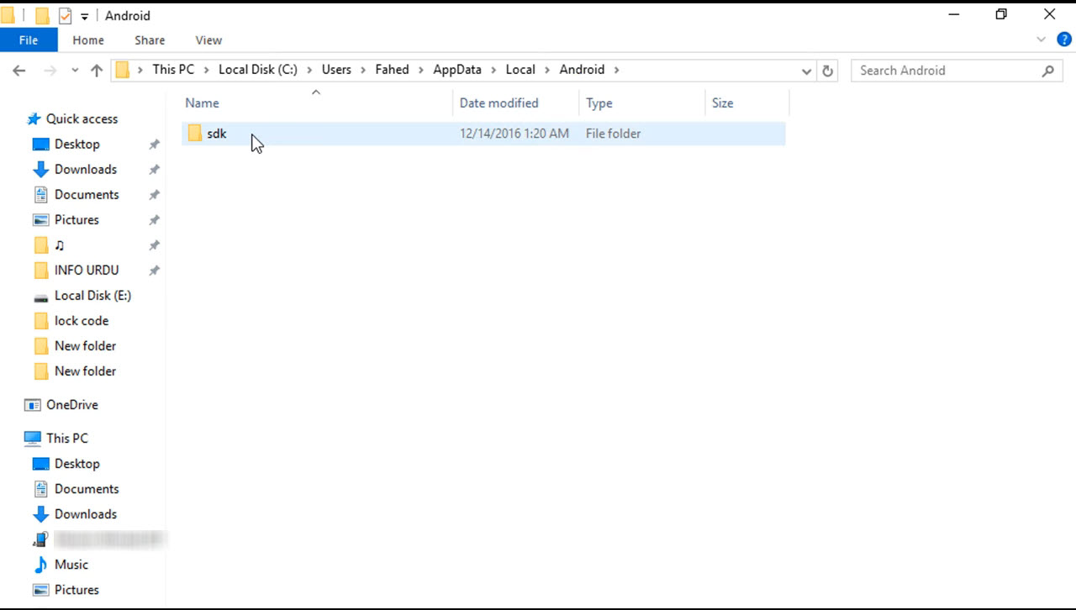Refresh the Android folder view
The width and height of the screenshot is (1076, 610).
[828, 71]
